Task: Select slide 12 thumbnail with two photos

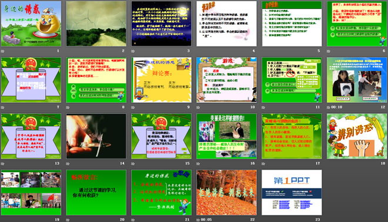Action: (x=357, y=80)
